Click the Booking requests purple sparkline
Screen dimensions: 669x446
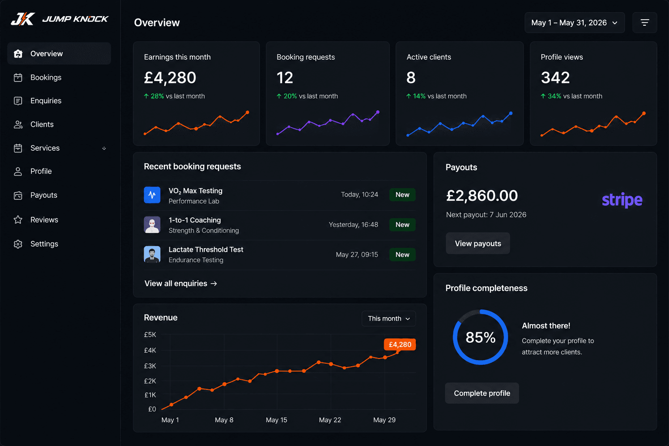(328, 123)
